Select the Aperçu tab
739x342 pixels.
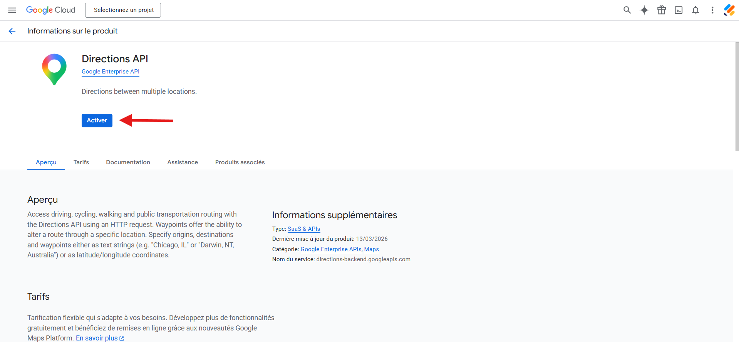click(46, 162)
